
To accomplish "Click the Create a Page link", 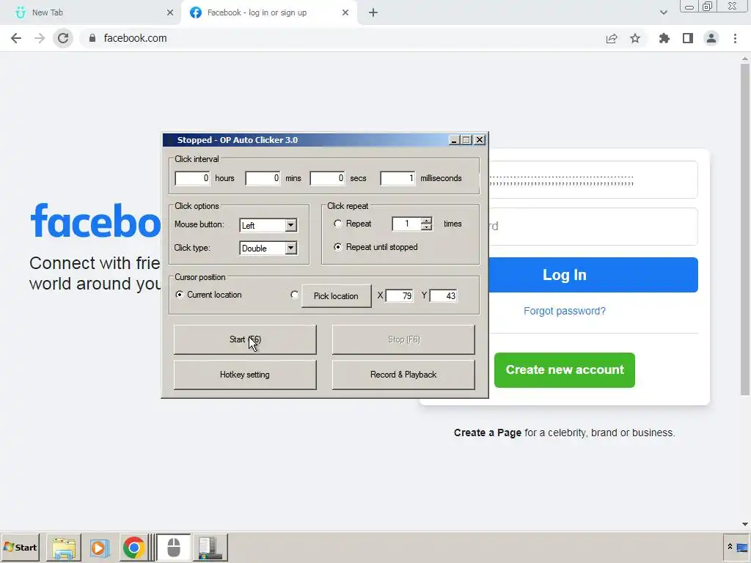I will click(x=488, y=433).
